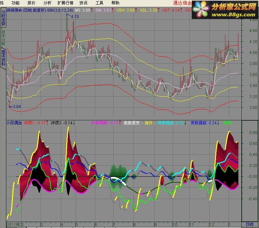This screenshot has height=228, width=259.
Task: Open the 帮助 menu
Action: pos(115,3)
